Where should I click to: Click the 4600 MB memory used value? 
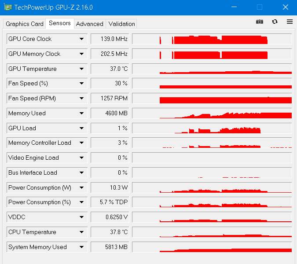pyautogui.click(x=110, y=113)
